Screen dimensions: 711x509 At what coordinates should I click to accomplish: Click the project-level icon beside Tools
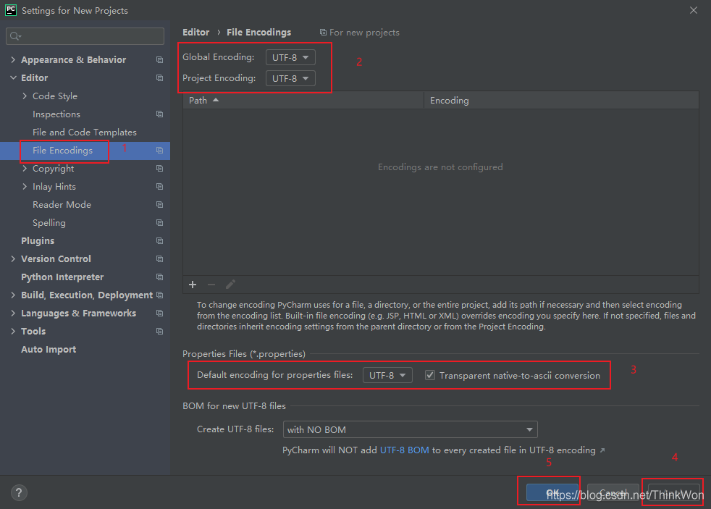pyautogui.click(x=159, y=332)
